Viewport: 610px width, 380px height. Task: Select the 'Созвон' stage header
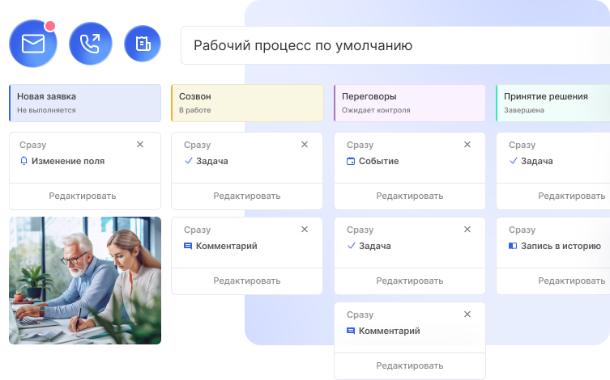click(x=247, y=103)
